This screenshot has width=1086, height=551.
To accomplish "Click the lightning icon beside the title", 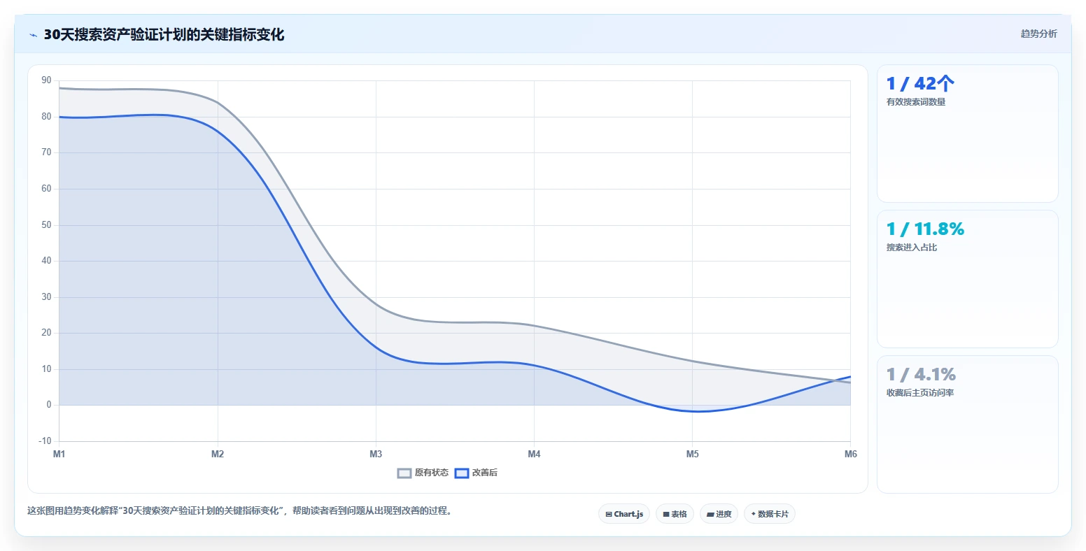I will (x=33, y=35).
